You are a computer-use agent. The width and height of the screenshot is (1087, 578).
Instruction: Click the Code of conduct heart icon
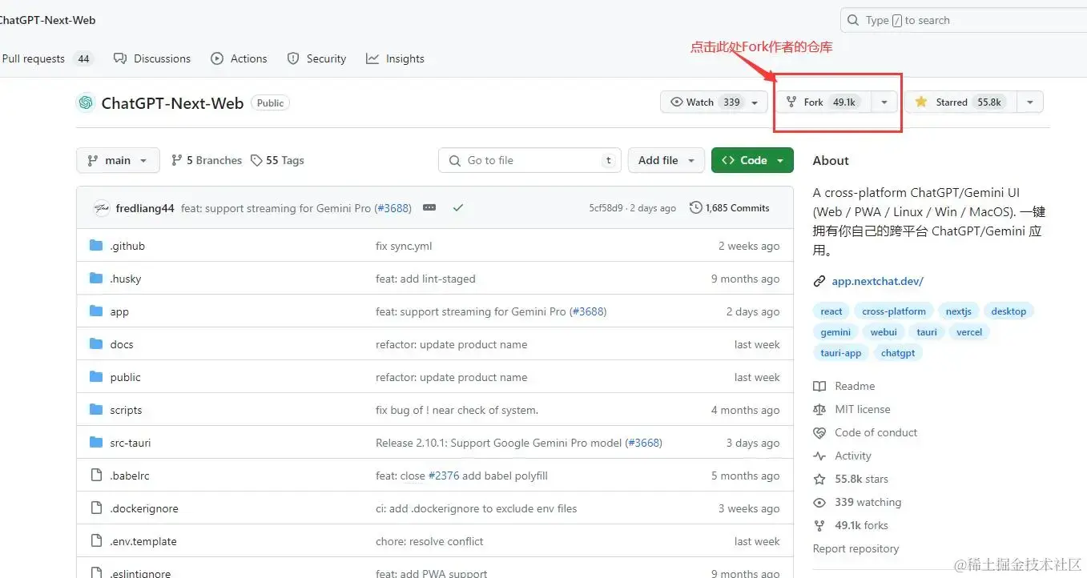point(819,432)
